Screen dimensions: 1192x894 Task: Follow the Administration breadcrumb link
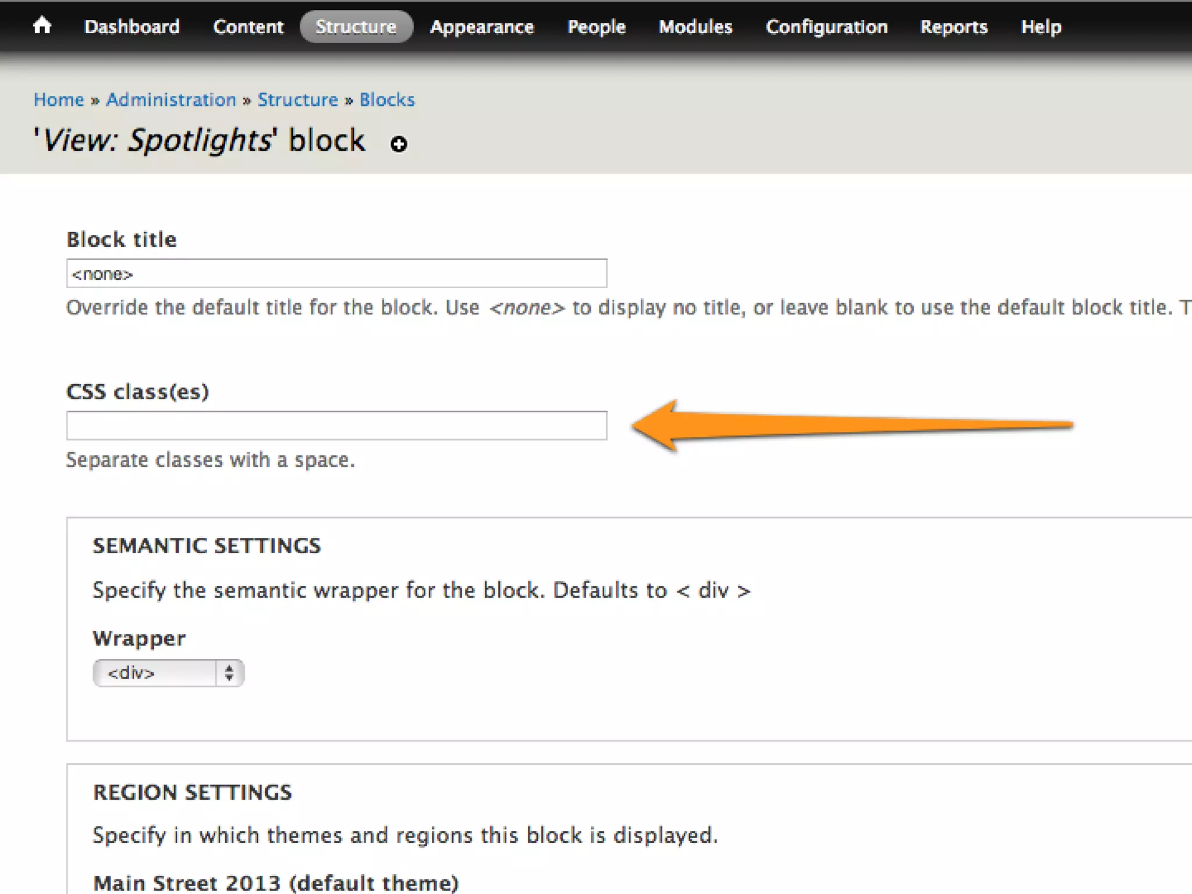coord(171,100)
